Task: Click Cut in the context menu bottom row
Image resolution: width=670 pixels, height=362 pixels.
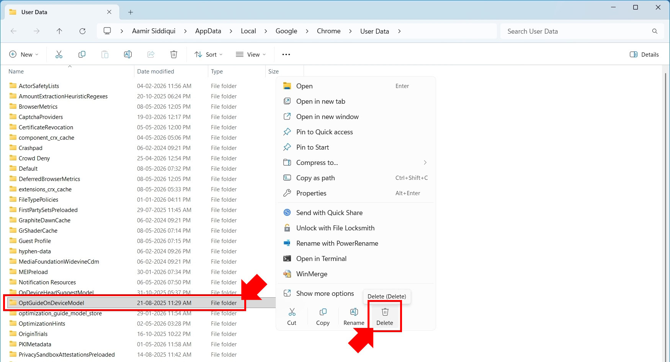Action: pyautogui.click(x=292, y=316)
